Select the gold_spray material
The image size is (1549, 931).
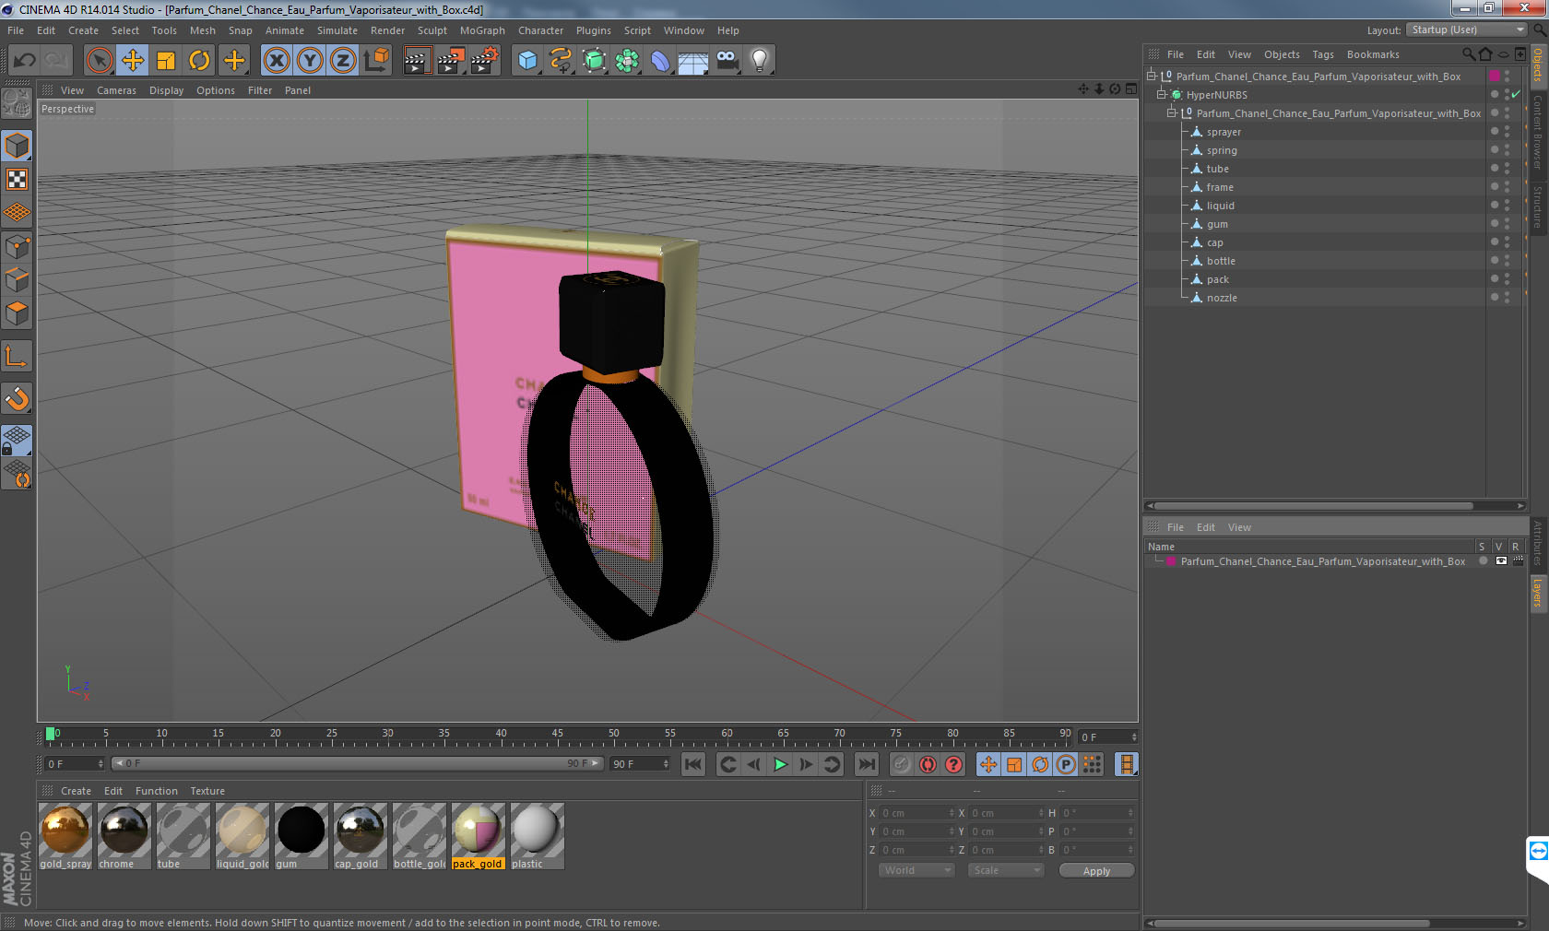pyautogui.click(x=65, y=835)
